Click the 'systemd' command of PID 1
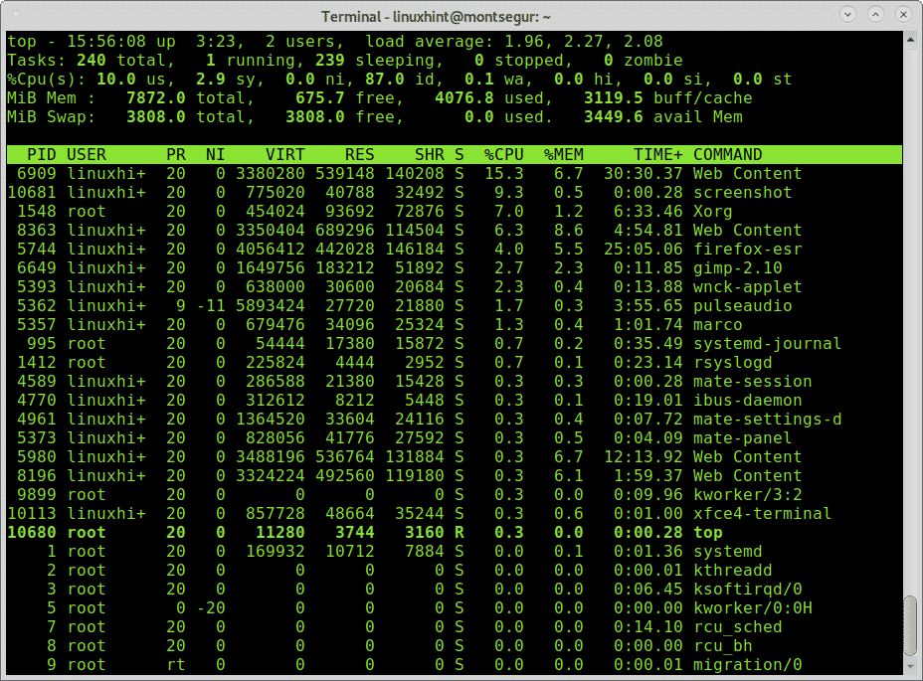Viewport: 923px width, 681px height. click(728, 551)
